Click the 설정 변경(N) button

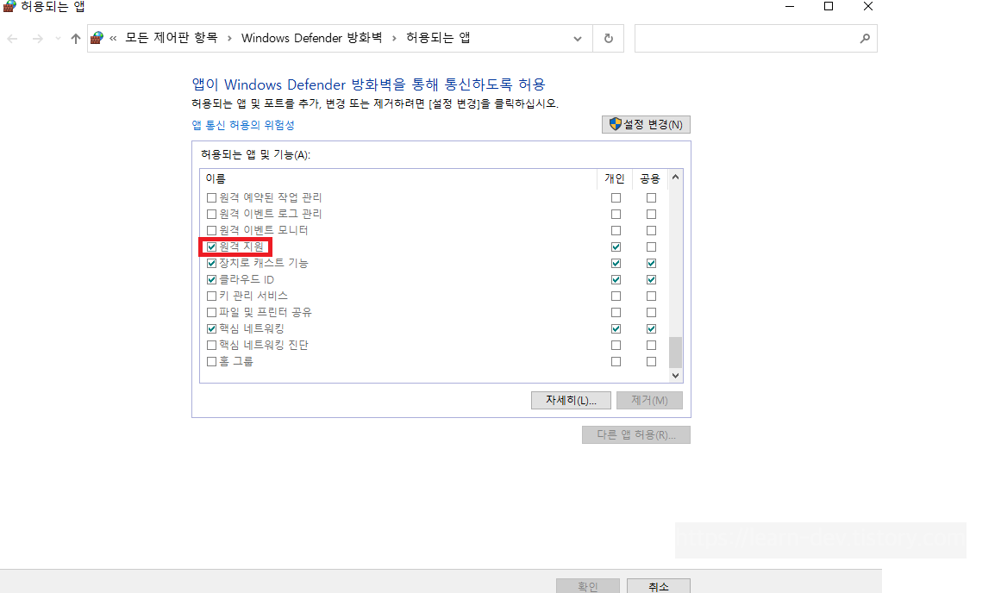[x=646, y=124]
